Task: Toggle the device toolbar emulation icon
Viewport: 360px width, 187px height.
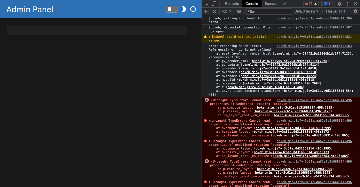Action: 214,4
